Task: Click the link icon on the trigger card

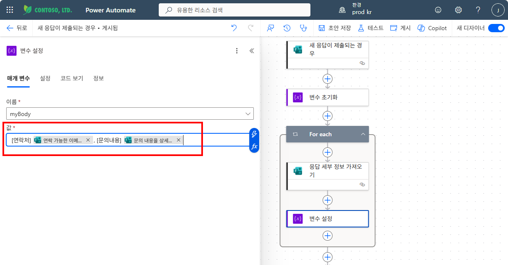Action: tap(362, 63)
